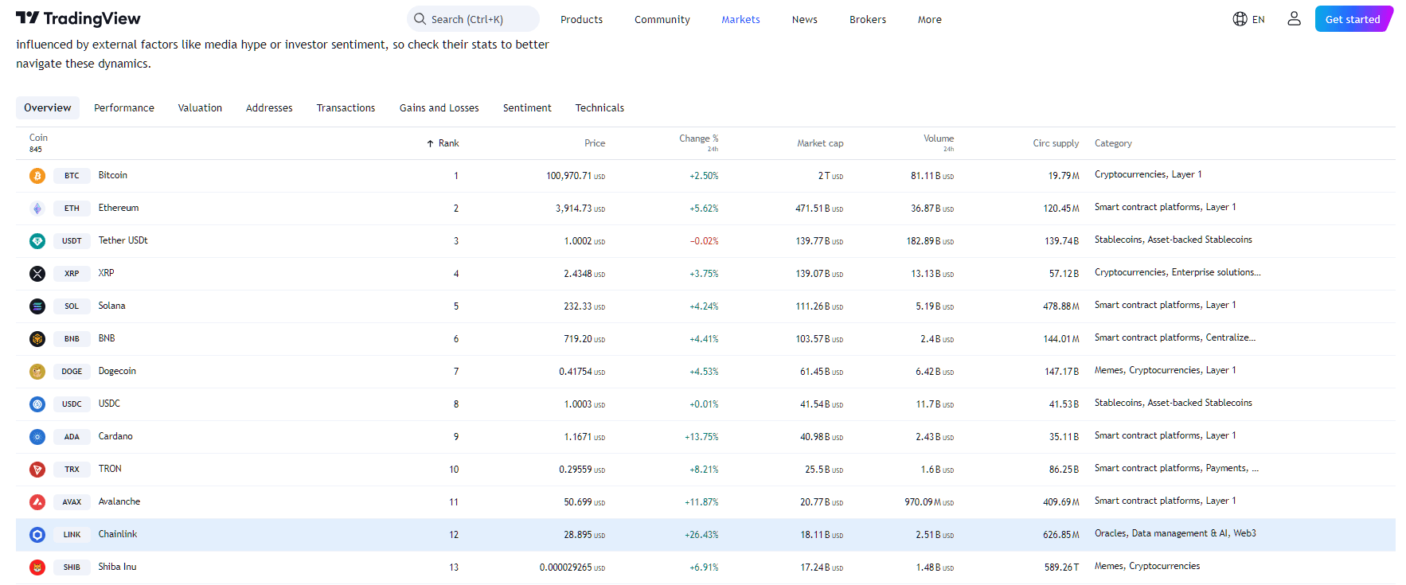Open the Tether USDt name link

pyautogui.click(x=123, y=240)
